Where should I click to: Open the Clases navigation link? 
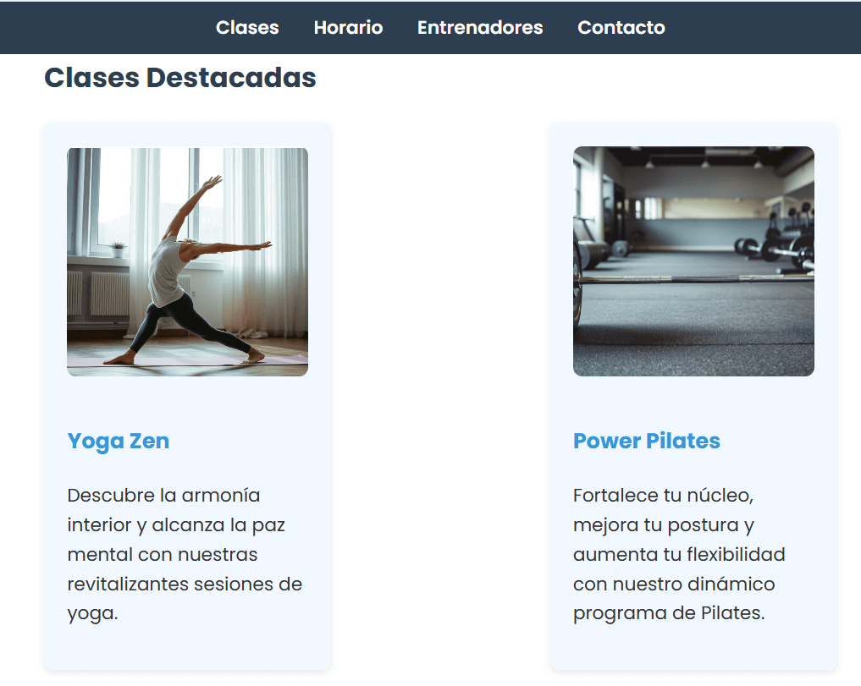click(247, 27)
